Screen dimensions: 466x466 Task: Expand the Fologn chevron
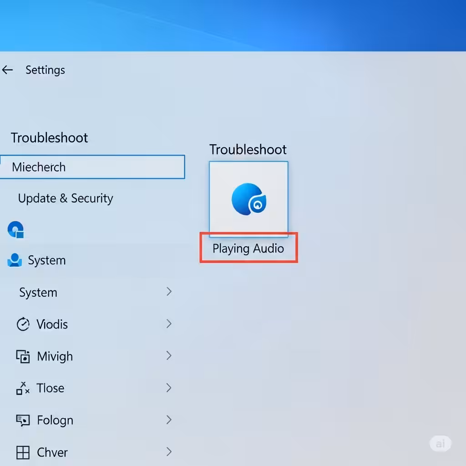tap(169, 420)
